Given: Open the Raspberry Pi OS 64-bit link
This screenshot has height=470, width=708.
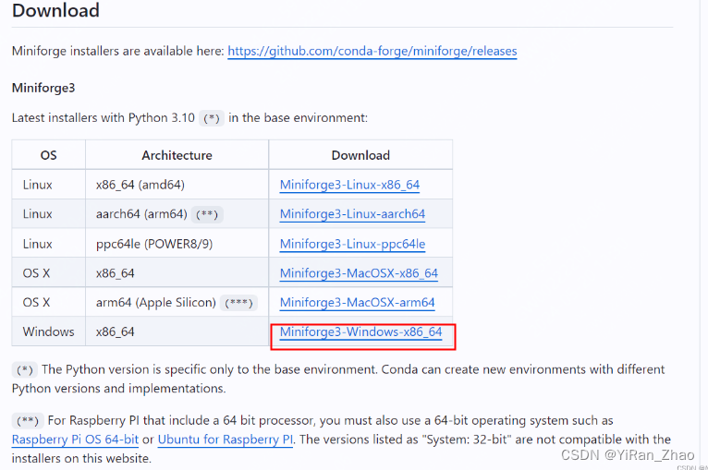Looking at the screenshot, I should (x=75, y=440).
